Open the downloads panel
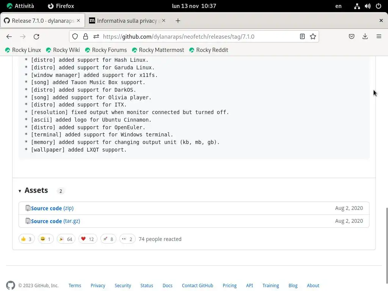Screen dimensions: 388x291 pyautogui.click(x=365, y=37)
